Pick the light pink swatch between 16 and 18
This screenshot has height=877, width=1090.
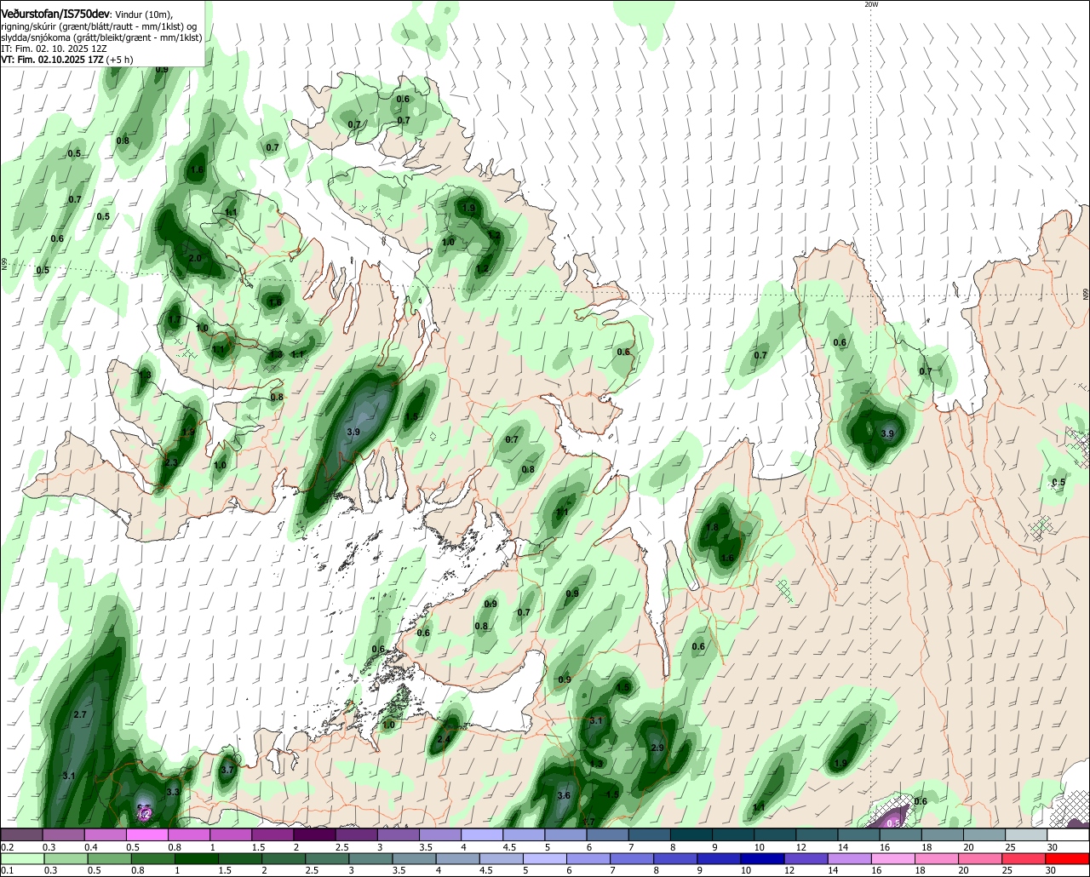(x=893, y=858)
